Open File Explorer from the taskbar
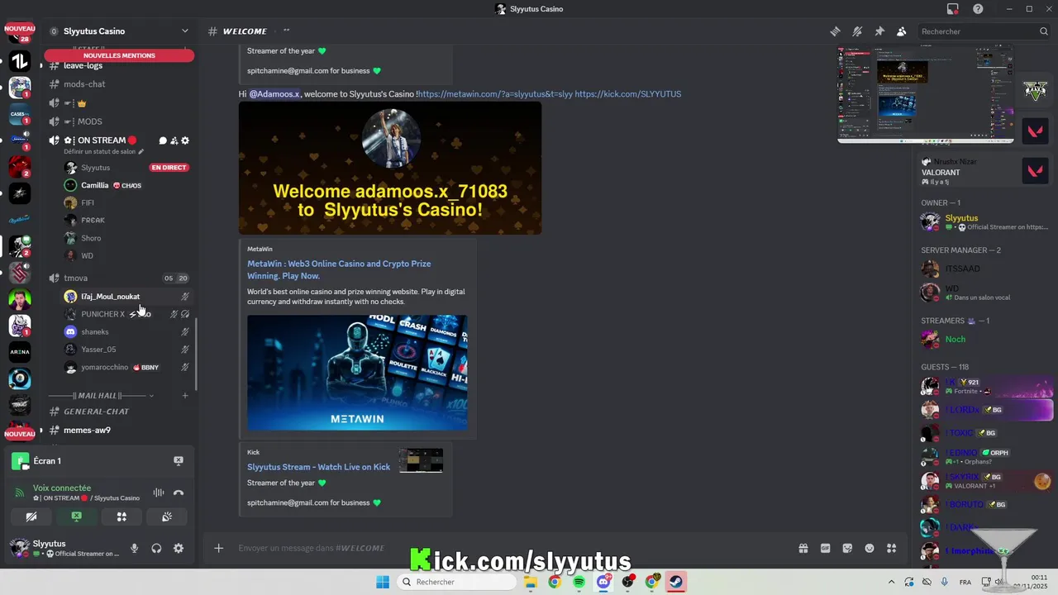Image resolution: width=1058 pixels, height=595 pixels. point(530,582)
